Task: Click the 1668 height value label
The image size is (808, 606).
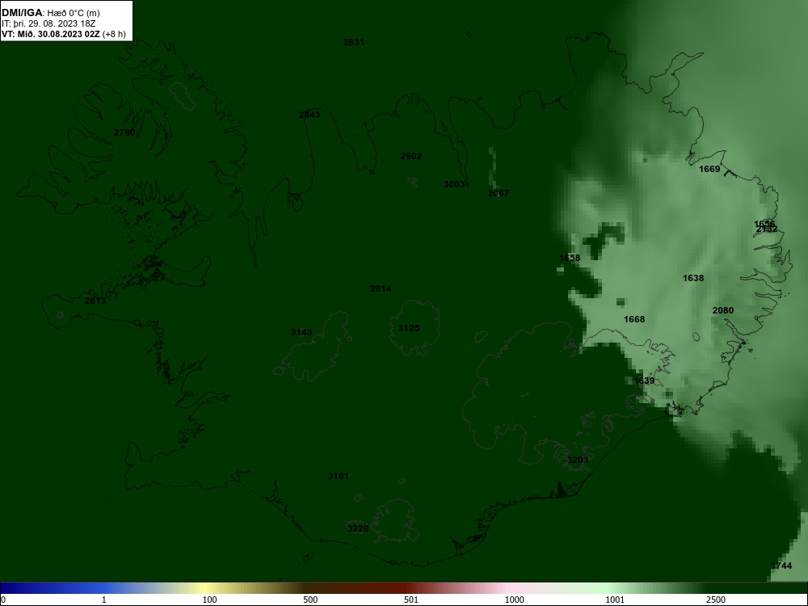Action: pos(634,319)
